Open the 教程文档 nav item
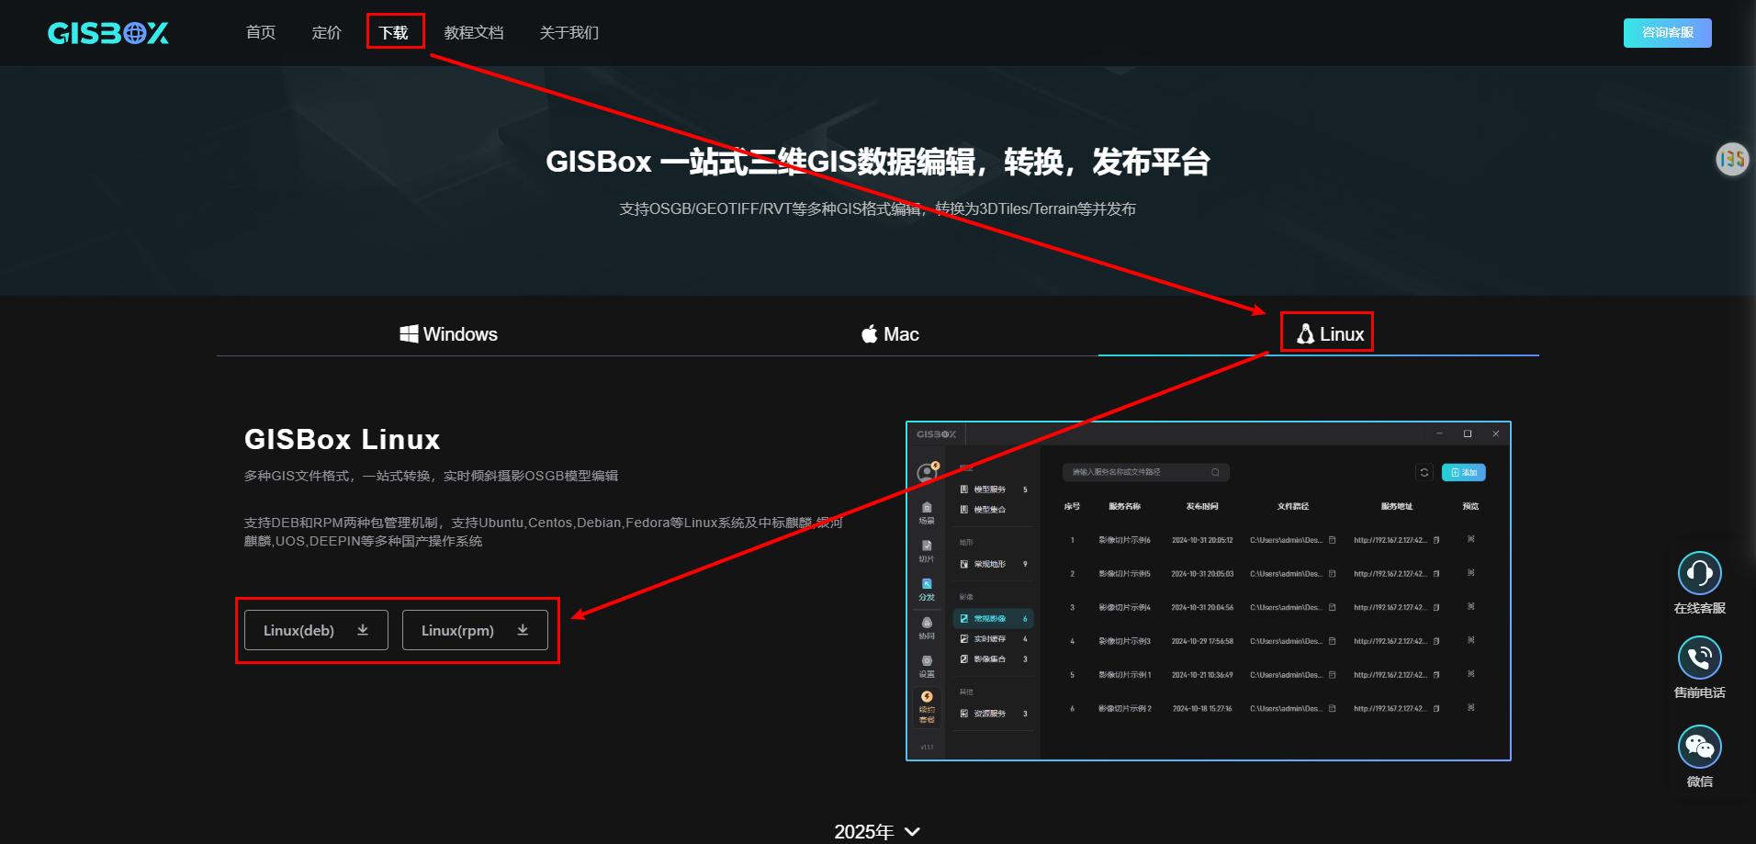 tap(474, 32)
